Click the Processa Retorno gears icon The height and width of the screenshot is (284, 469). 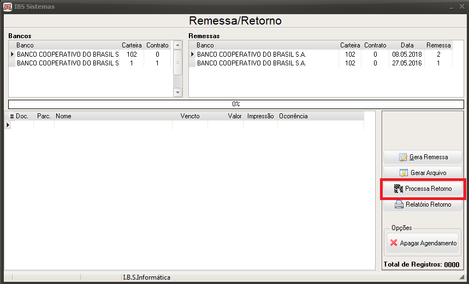pyautogui.click(x=399, y=189)
